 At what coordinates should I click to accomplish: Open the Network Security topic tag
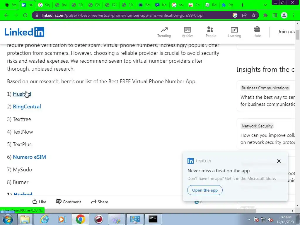click(x=257, y=126)
